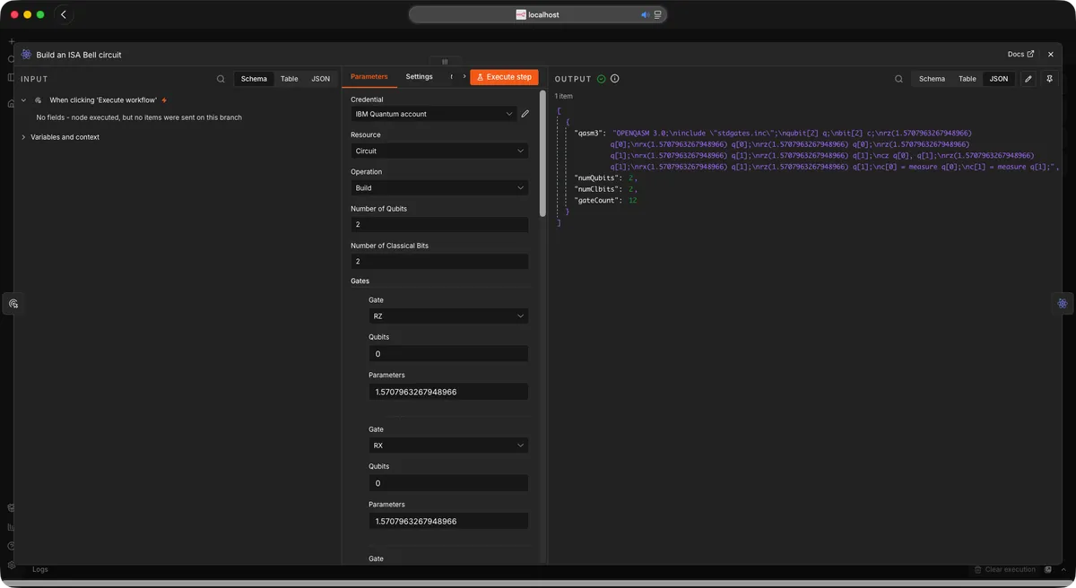Viewport: 1076px width, 588px height.
Task: Click the "qasm3" key in output
Action: [x=588, y=133]
